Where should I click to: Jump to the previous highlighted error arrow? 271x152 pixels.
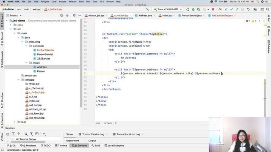tap(259, 21)
